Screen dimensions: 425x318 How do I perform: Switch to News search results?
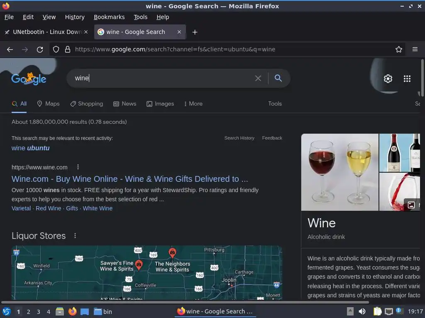(125, 104)
